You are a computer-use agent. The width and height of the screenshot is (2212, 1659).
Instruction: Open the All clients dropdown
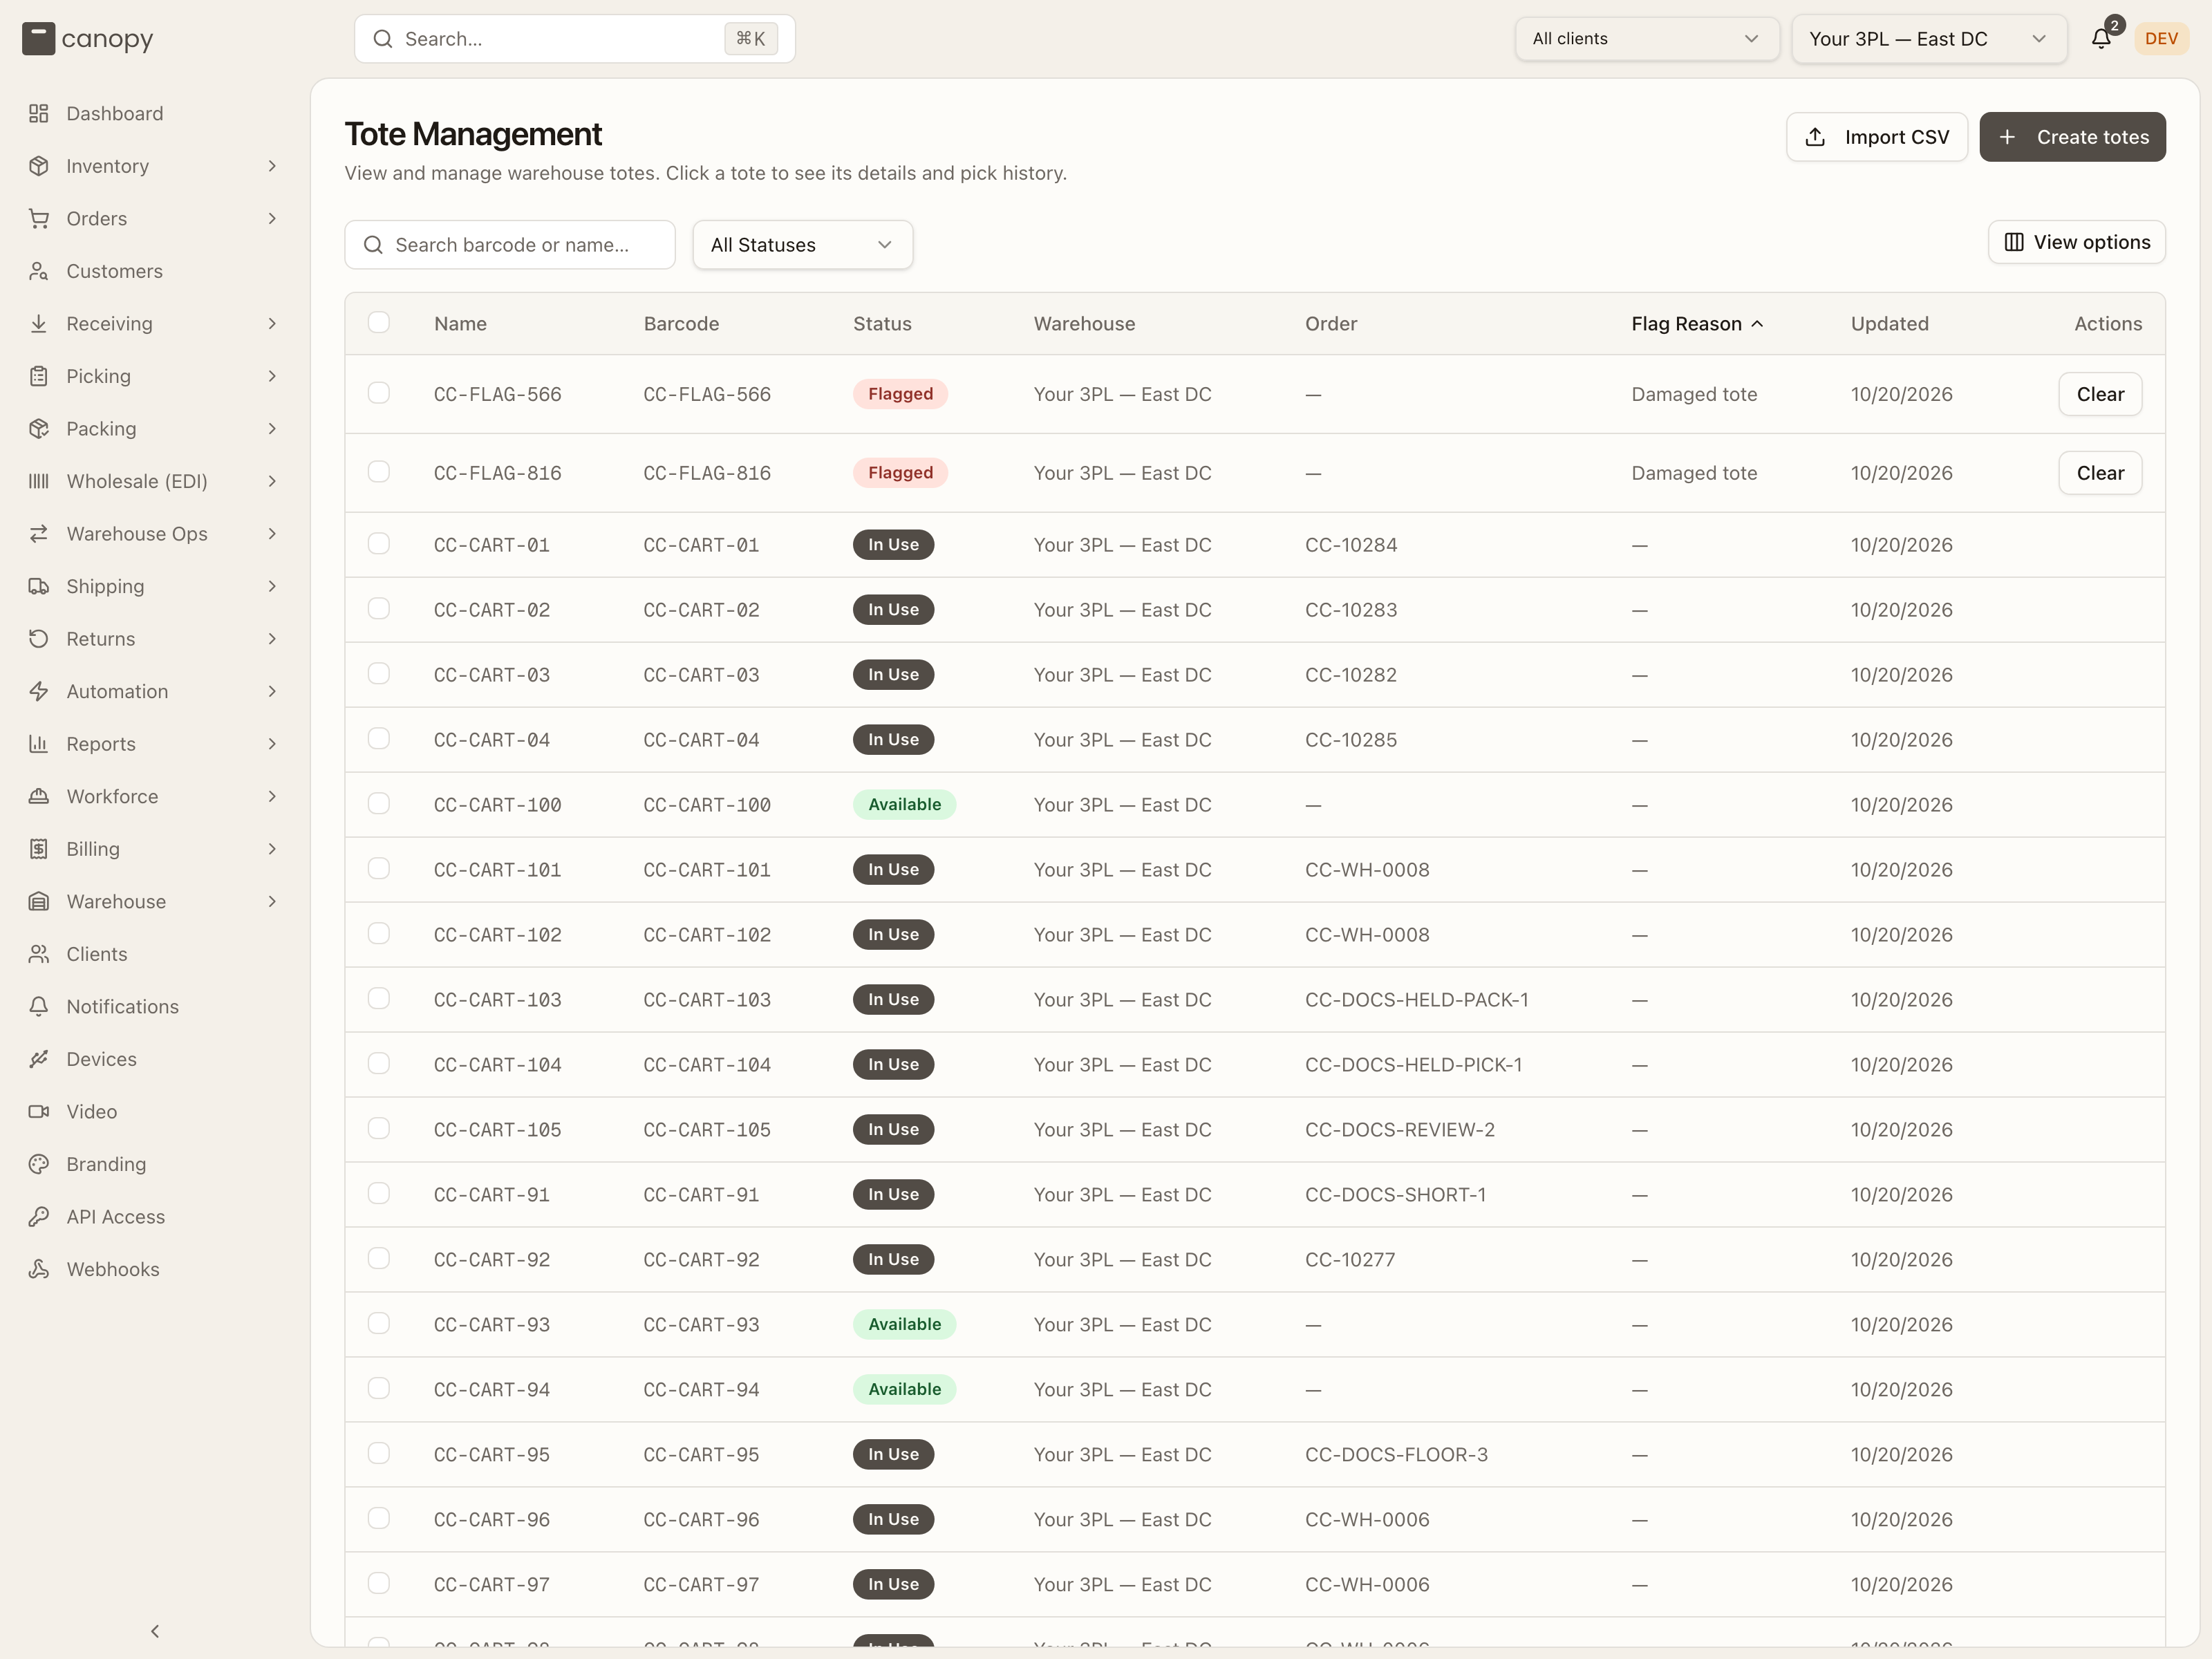click(1646, 39)
